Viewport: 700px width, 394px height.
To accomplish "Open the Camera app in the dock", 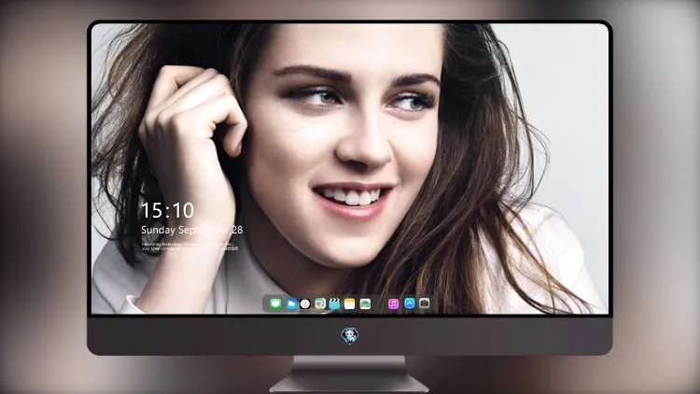I will (x=425, y=303).
